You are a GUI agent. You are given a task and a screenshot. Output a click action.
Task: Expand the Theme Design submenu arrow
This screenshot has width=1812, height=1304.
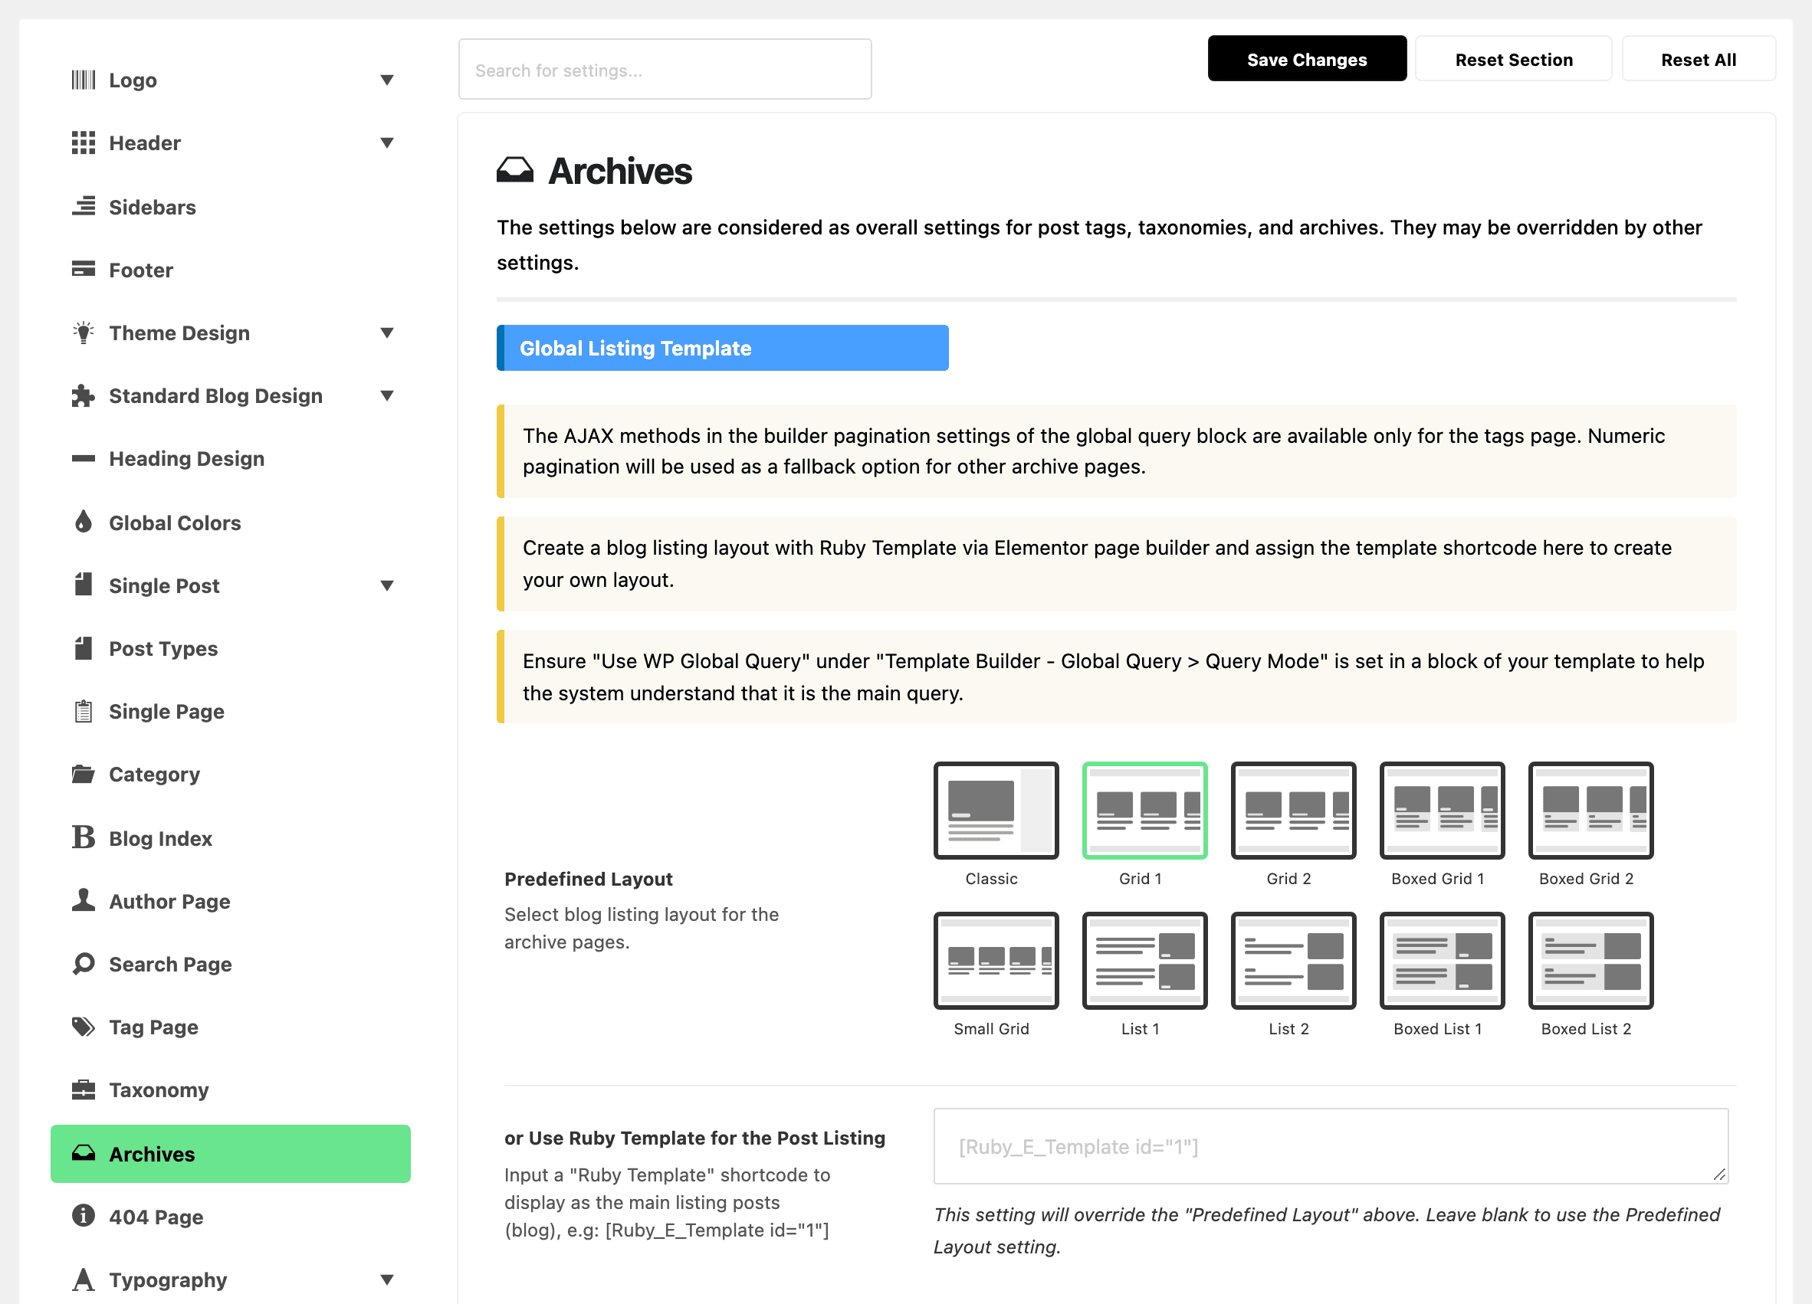point(386,333)
